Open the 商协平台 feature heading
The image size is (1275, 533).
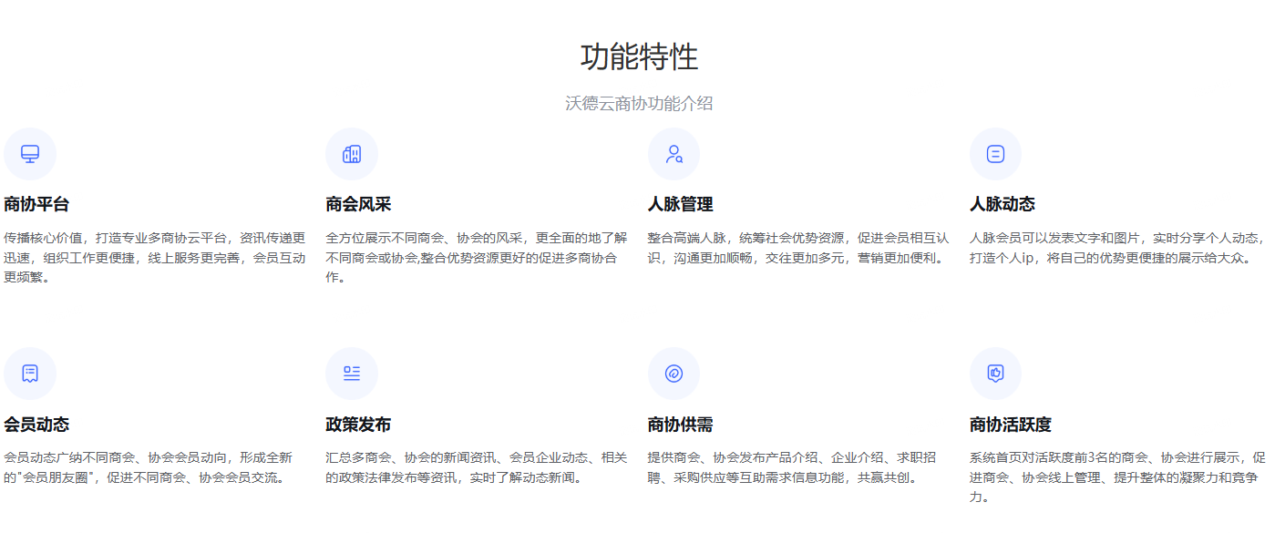pos(36,204)
